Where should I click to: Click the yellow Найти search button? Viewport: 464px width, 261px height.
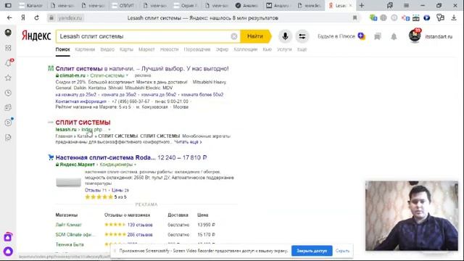255,36
